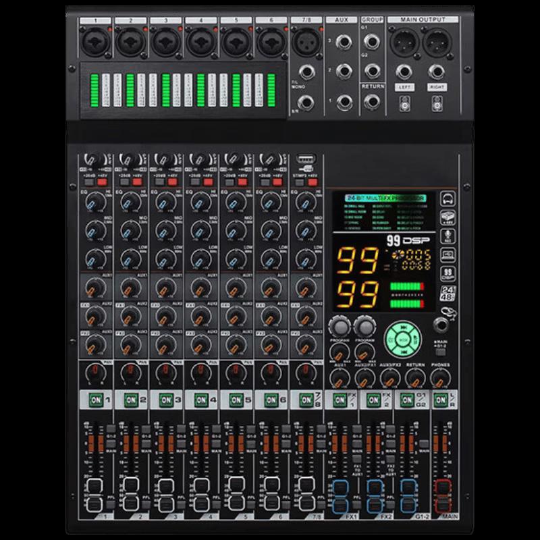Enable +48V phantom power on channel 1

103,182
